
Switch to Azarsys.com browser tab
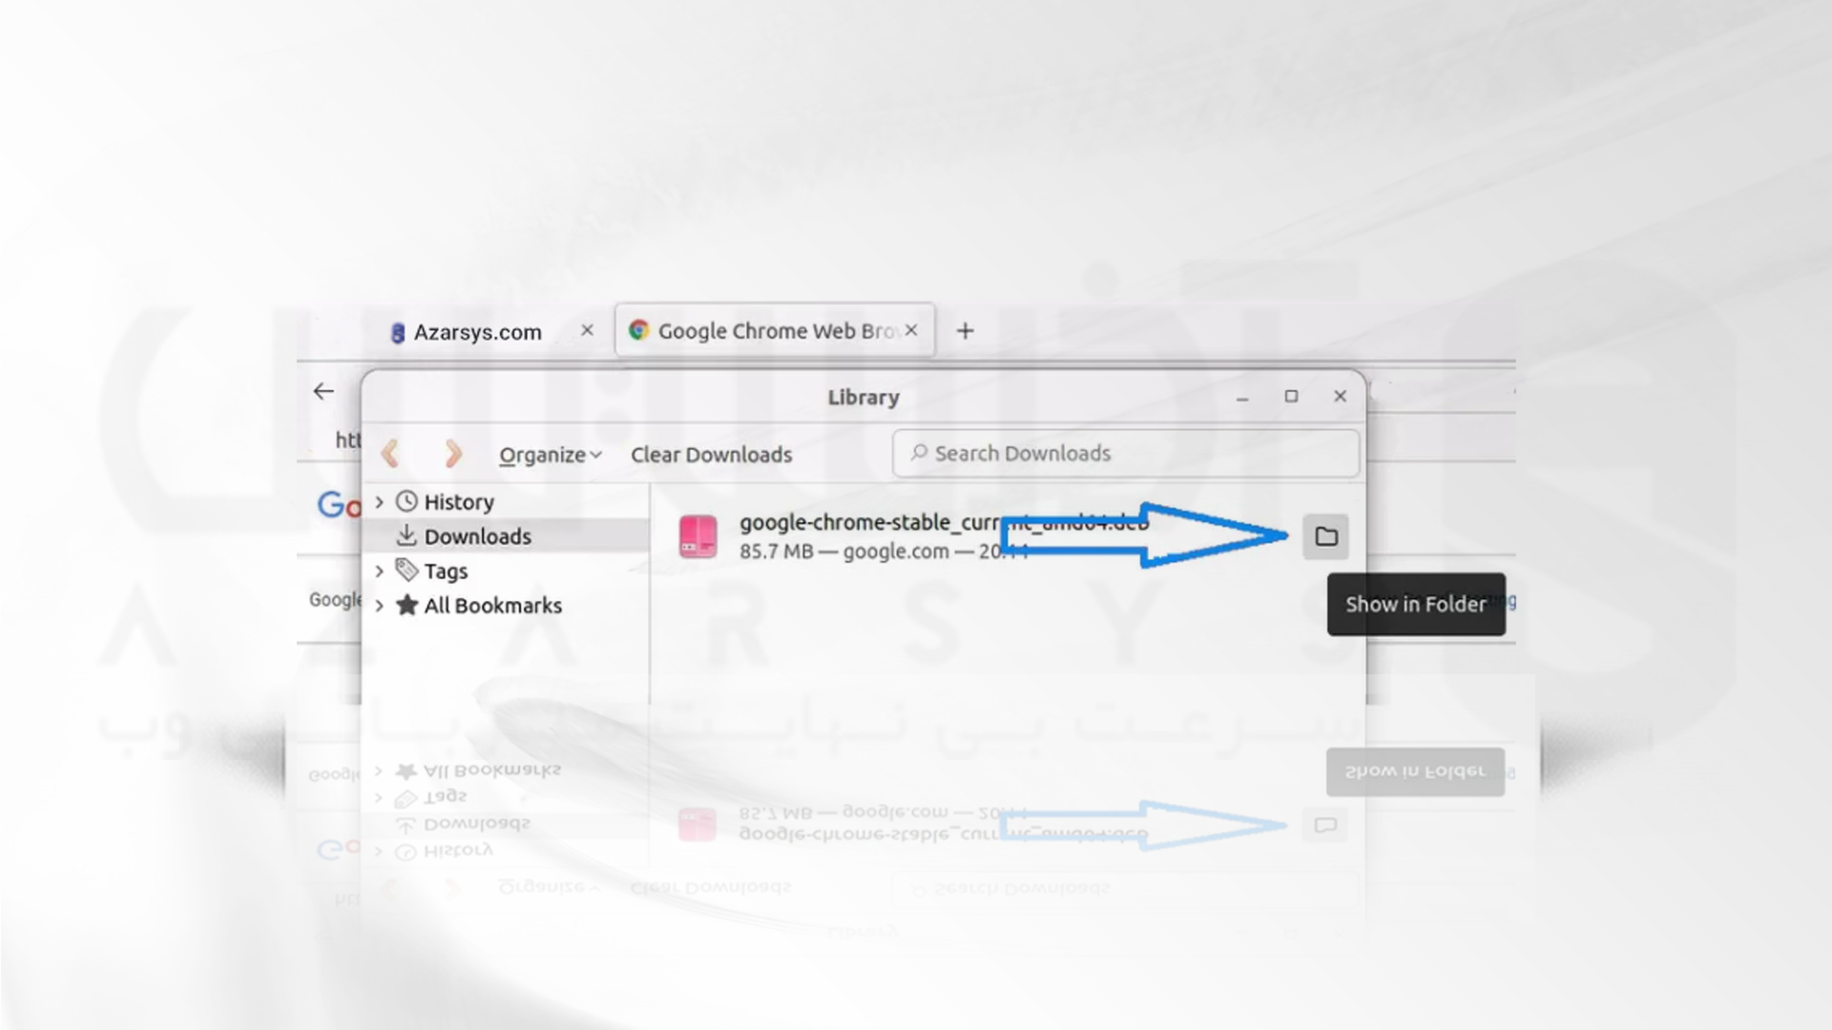click(x=477, y=331)
